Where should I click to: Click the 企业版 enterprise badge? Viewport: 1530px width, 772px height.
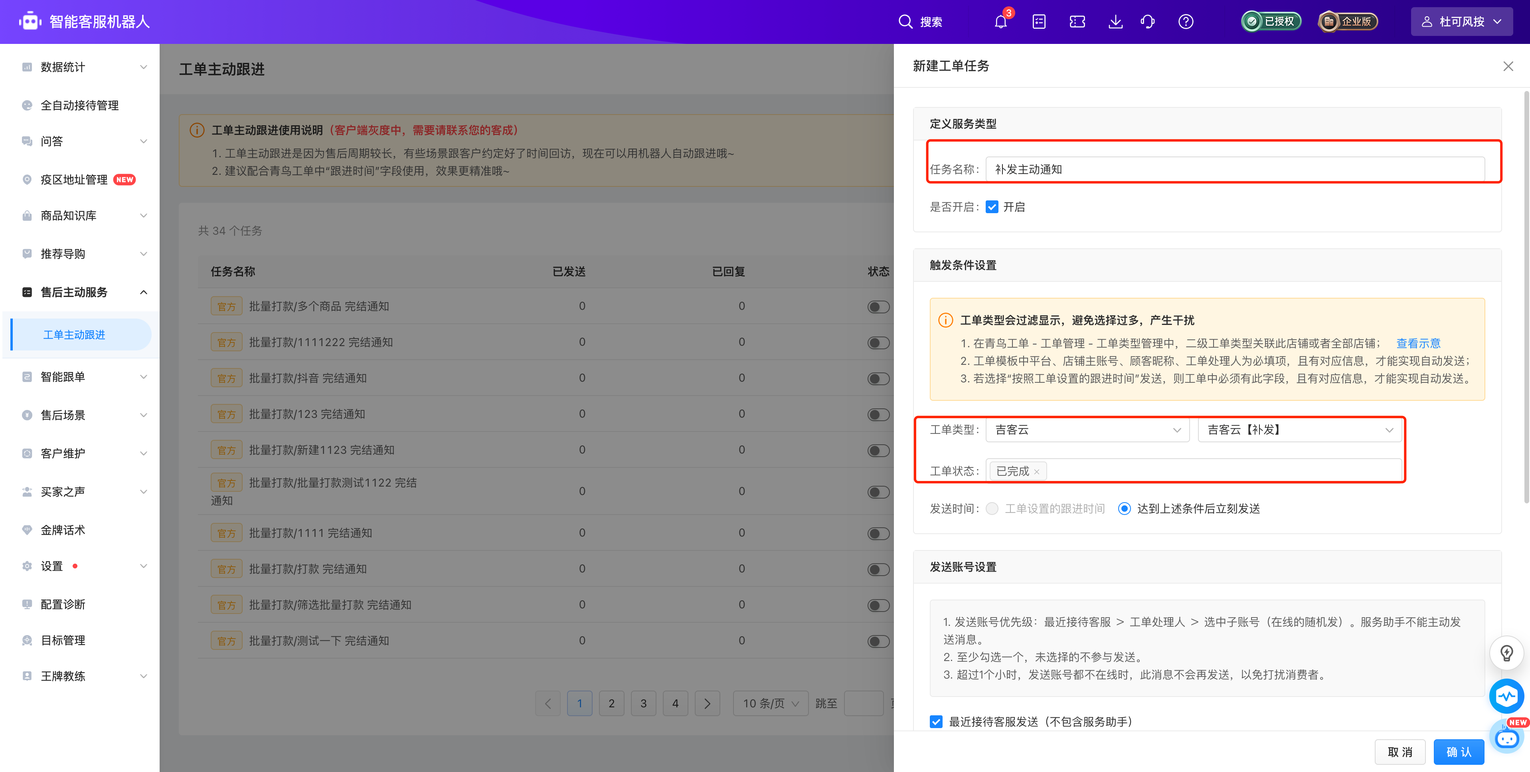tap(1348, 22)
